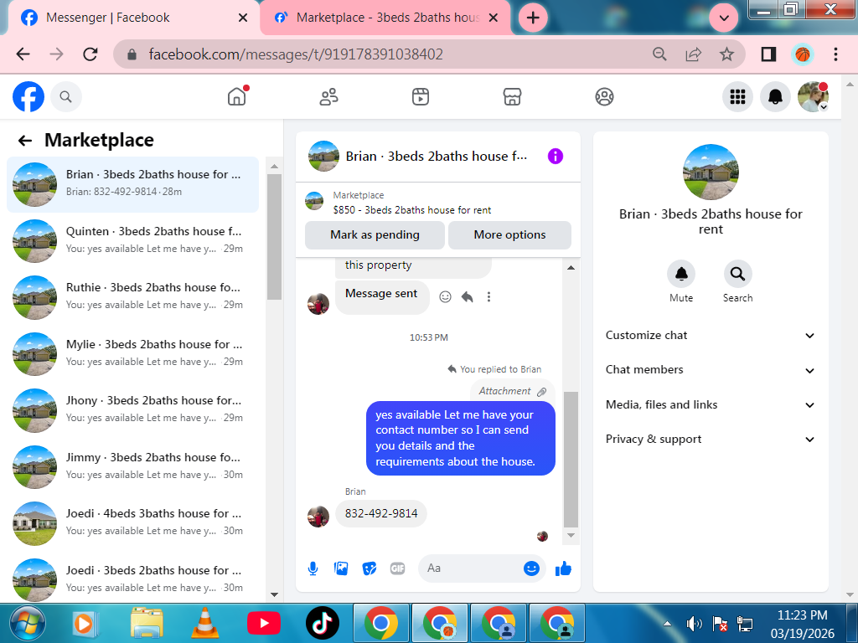The width and height of the screenshot is (858, 643).
Task: Open more options dots beside 'Message sent'
Action: 488,297
